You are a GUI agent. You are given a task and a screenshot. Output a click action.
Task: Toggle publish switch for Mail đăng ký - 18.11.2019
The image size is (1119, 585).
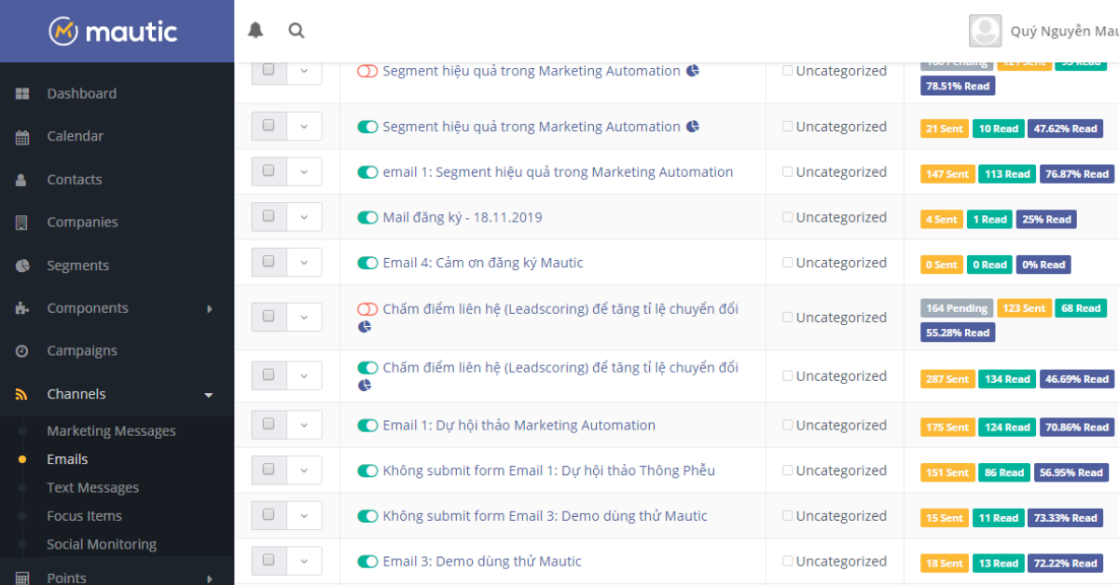click(367, 218)
